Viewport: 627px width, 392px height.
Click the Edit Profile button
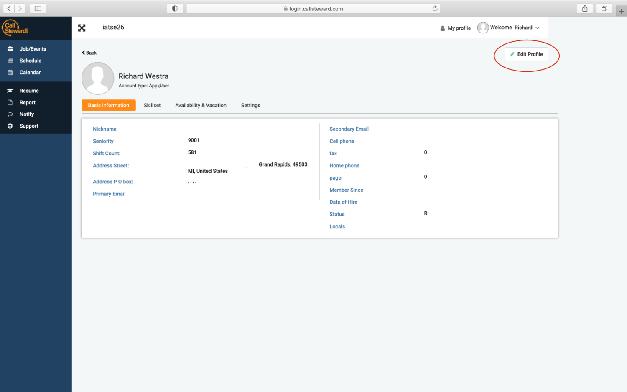coord(526,54)
